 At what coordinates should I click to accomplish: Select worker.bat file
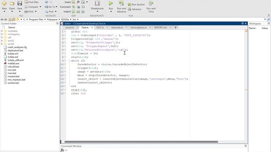[x=13, y=83]
